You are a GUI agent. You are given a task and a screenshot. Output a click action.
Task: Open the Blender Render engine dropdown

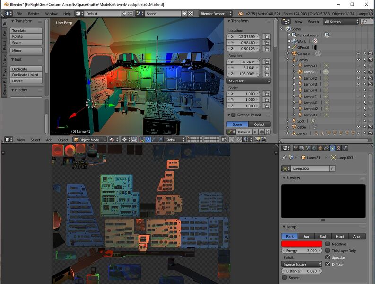(x=215, y=14)
